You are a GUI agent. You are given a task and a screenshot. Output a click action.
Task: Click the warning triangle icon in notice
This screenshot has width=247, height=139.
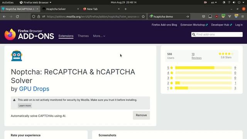(x=14, y=100)
